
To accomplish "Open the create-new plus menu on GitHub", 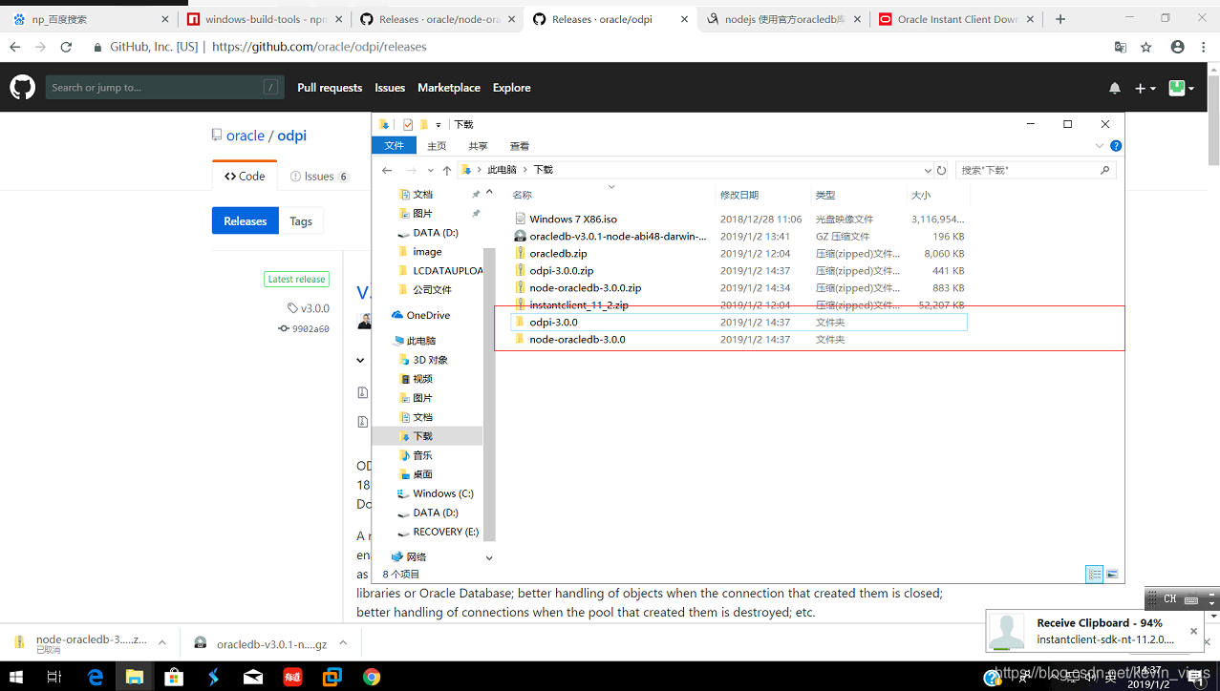I will [x=1145, y=88].
